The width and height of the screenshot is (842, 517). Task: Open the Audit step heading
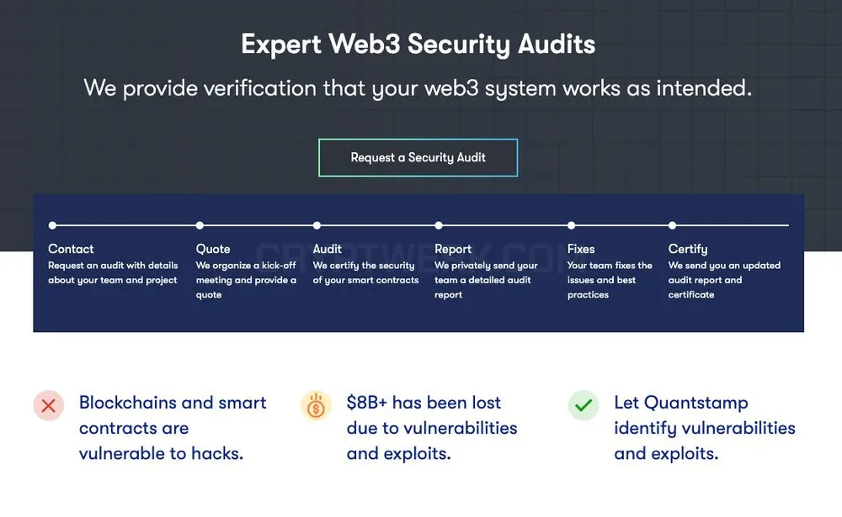pyautogui.click(x=327, y=249)
